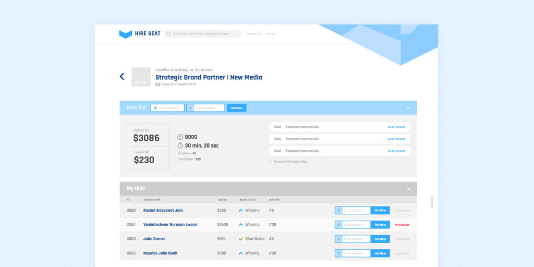Viewport: 534px width, 267px height.
Task: Click the search magnifier icon
Action: click(168, 34)
